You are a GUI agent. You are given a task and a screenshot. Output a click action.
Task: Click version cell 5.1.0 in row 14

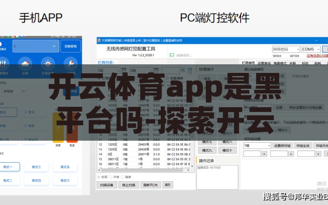click(156, 154)
